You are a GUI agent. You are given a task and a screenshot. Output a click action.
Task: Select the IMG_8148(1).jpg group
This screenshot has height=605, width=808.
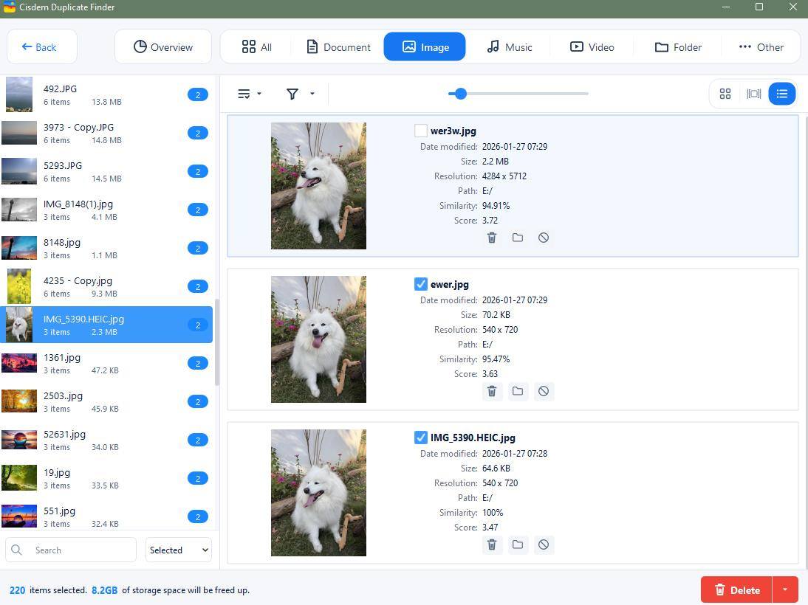pyautogui.click(x=106, y=210)
